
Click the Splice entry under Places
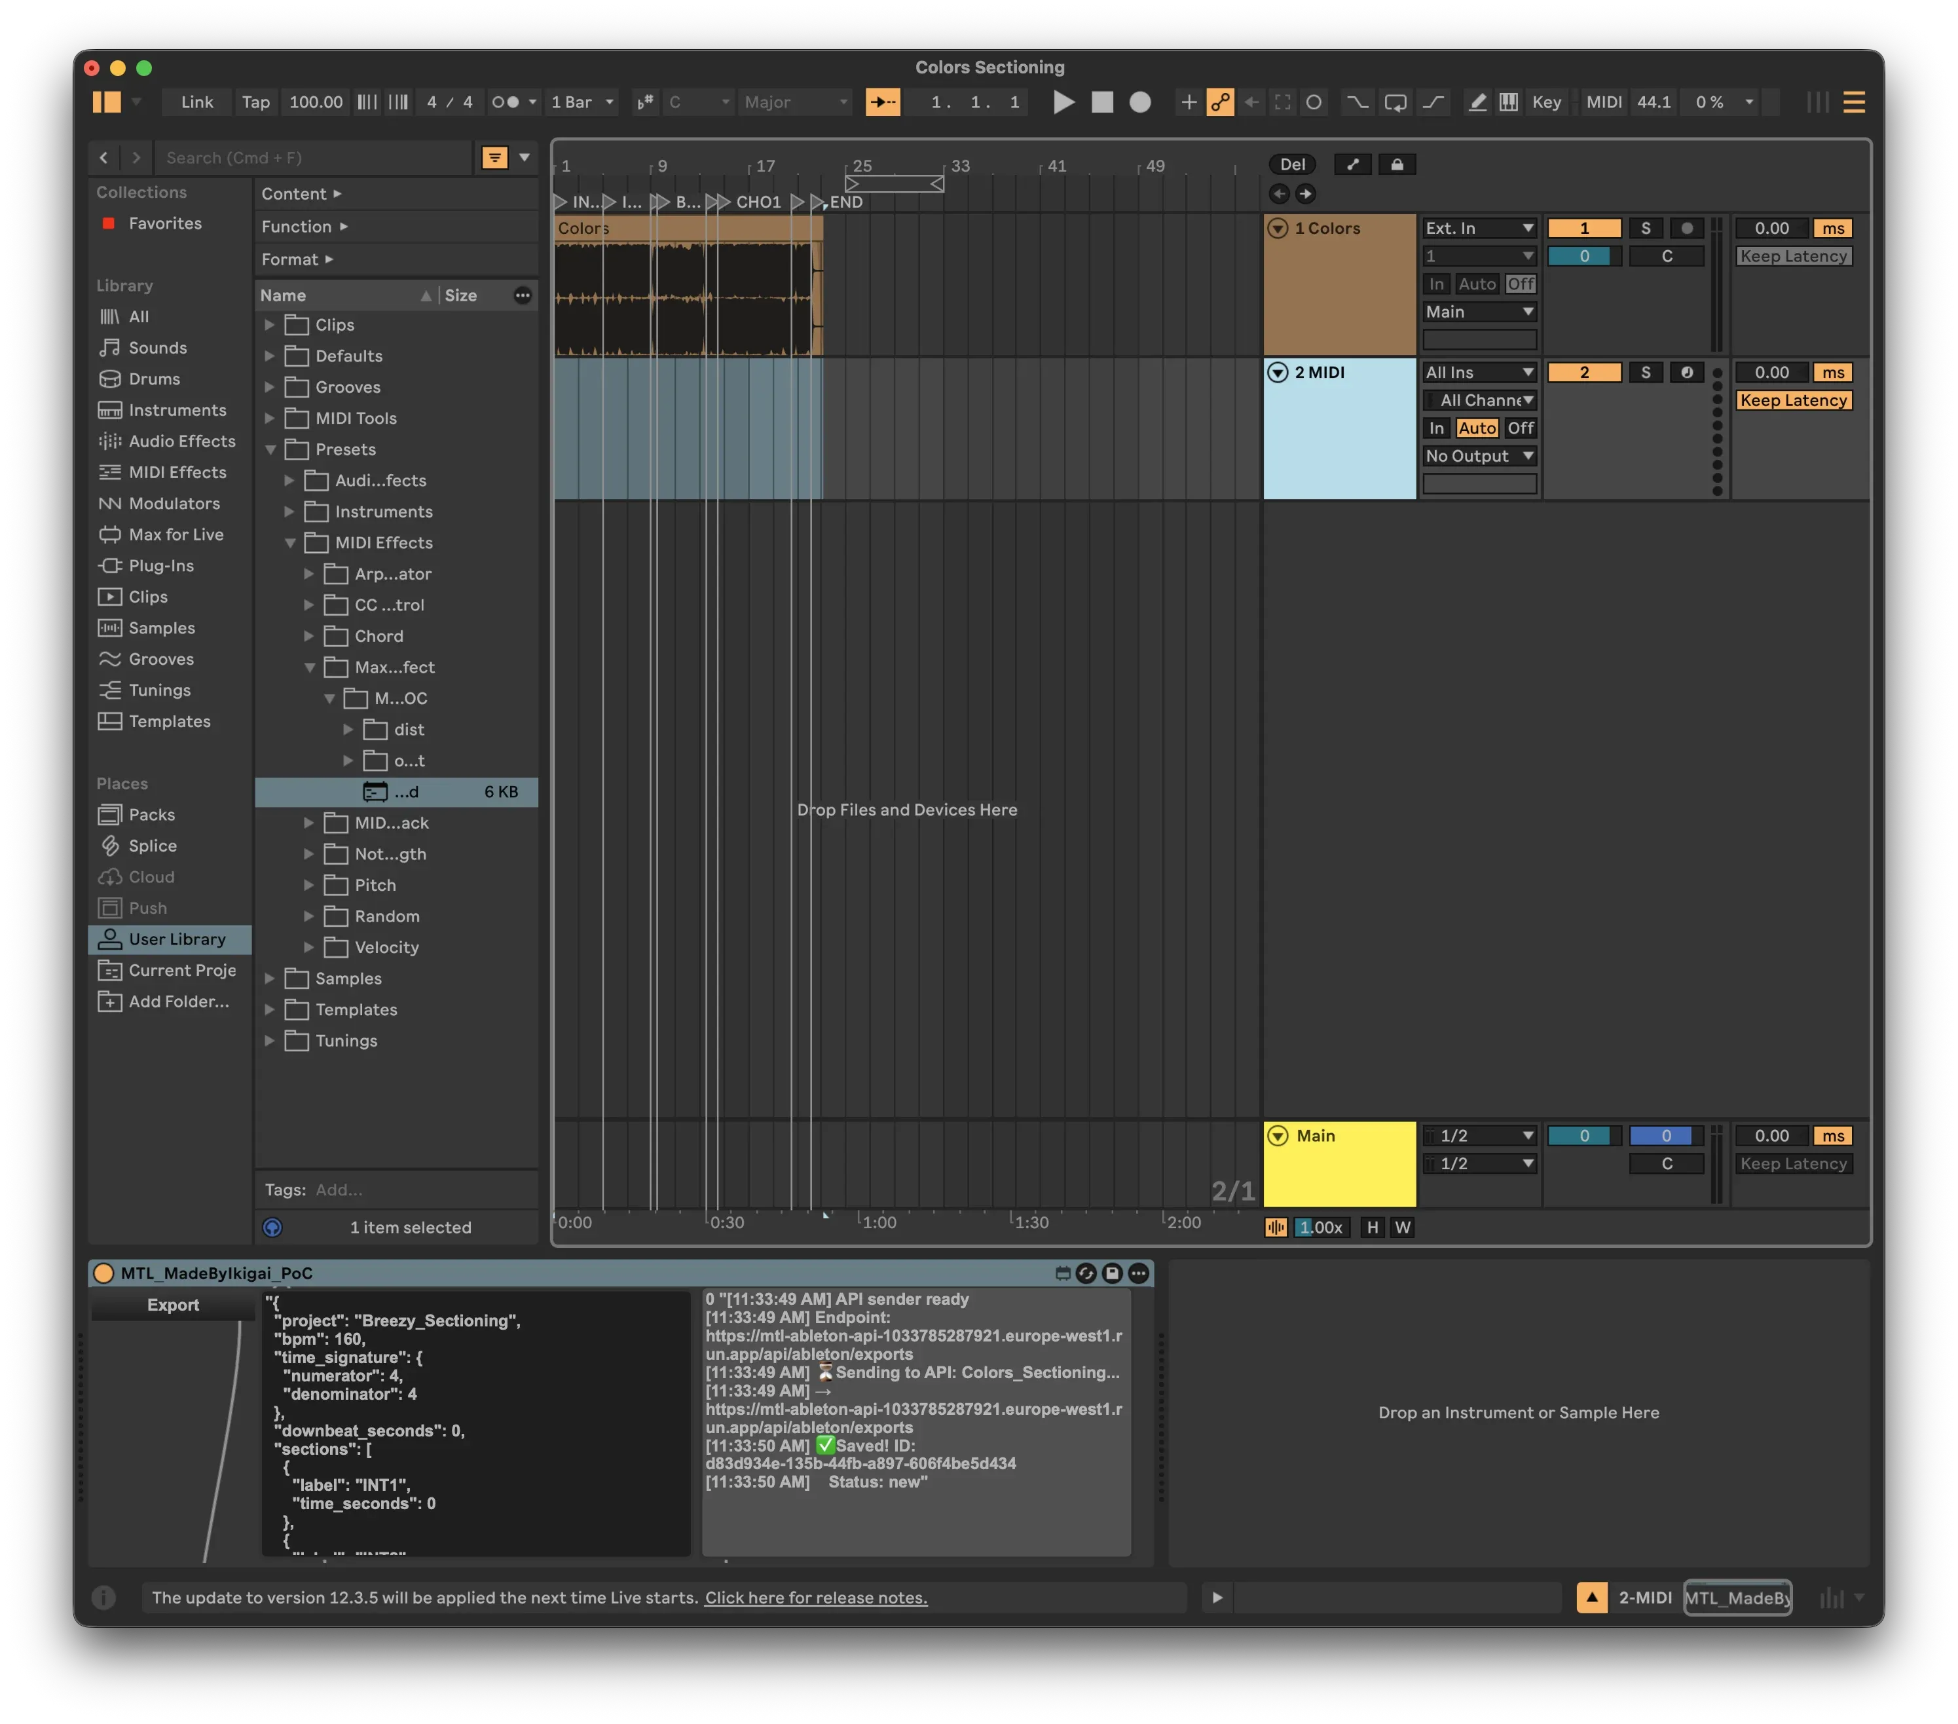click(153, 845)
